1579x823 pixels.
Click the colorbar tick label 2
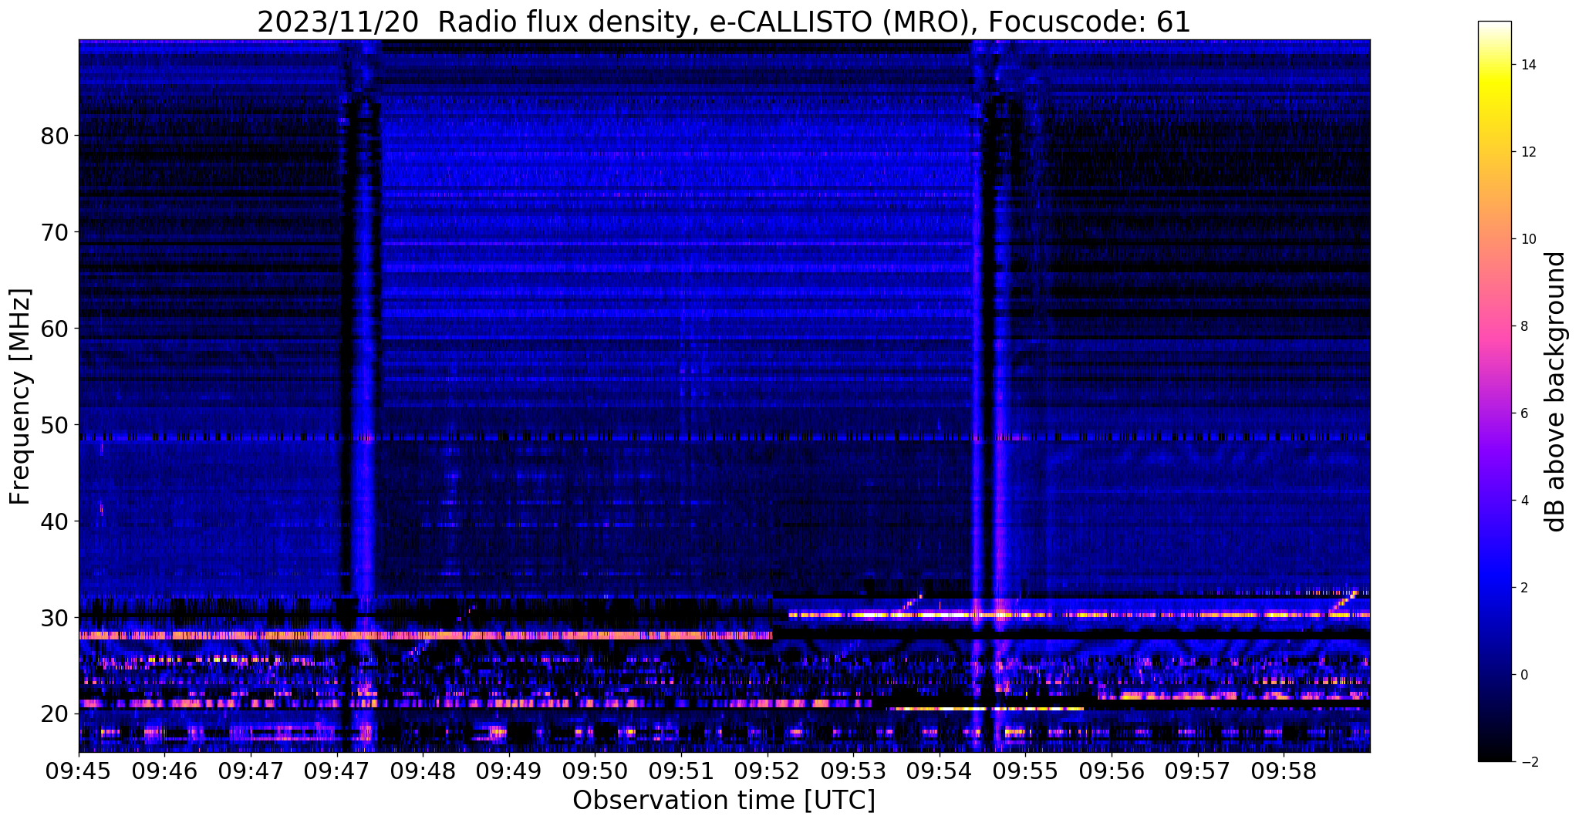(1523, 588)
